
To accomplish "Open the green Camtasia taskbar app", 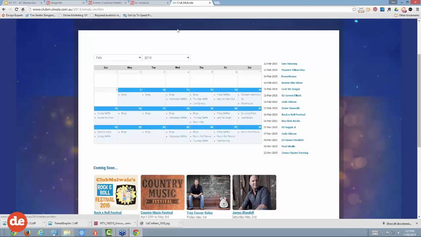I will click(x=109, y=233).
